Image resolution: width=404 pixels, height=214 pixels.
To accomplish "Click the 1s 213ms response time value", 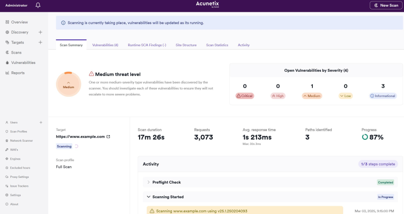I will point(257,137).
